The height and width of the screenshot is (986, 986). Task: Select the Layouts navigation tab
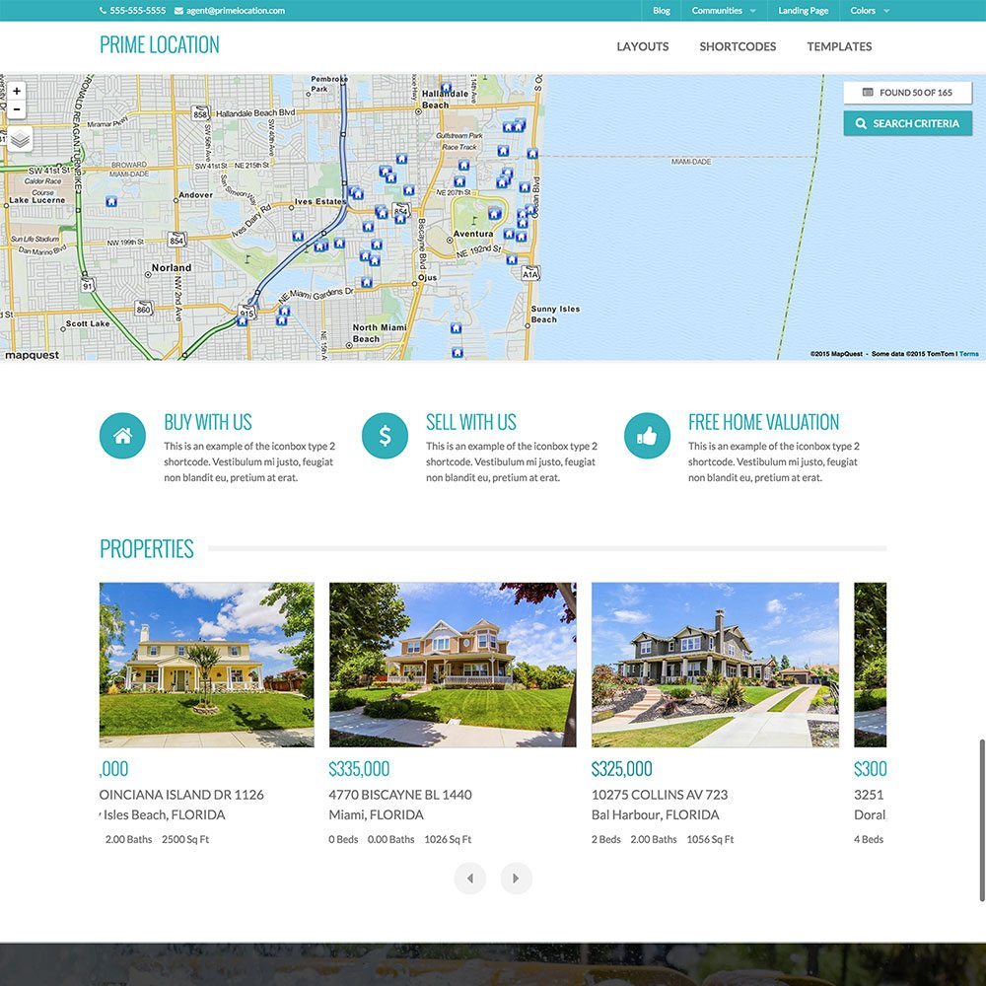[642, 46]
